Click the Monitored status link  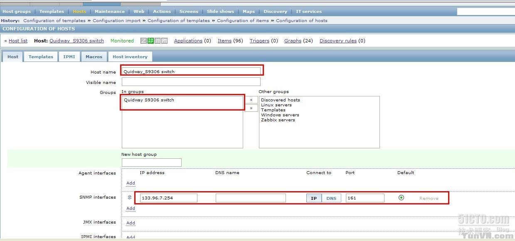point(122,41)
